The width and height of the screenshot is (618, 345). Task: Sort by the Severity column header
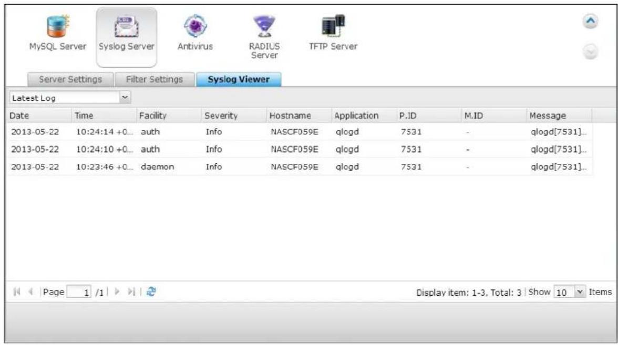pyautogui.click(x=234, y=116)
